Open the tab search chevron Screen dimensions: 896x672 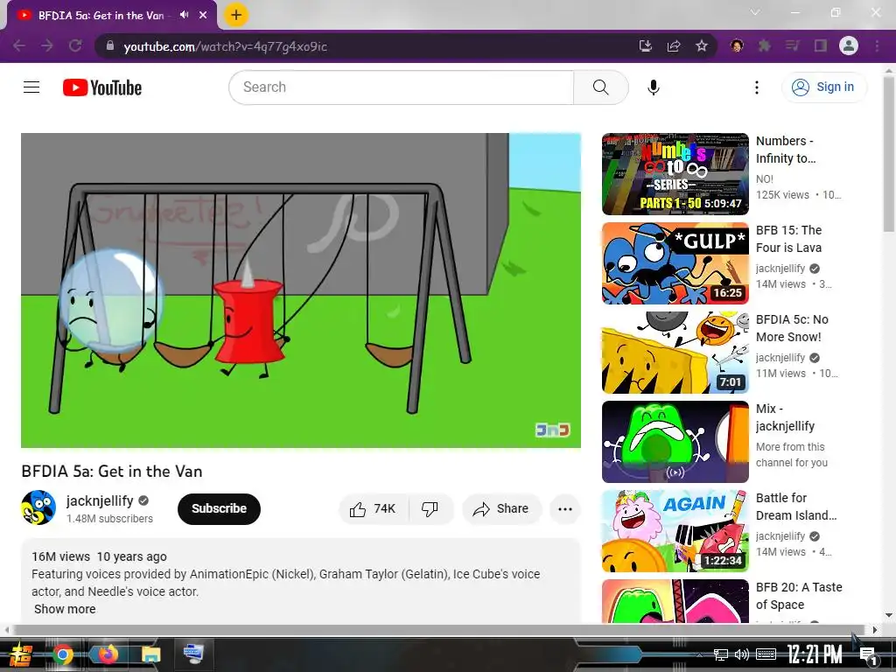pyautogui.click(x=755, y=12)
